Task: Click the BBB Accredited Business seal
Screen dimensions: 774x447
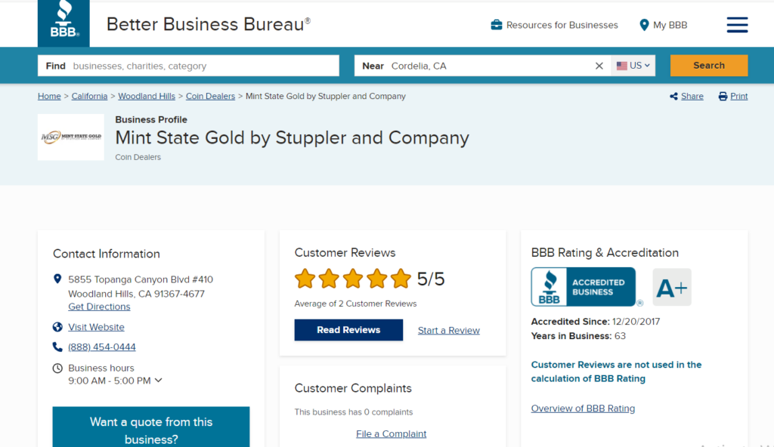Action: pyautogui.click(x=584, y=287)
